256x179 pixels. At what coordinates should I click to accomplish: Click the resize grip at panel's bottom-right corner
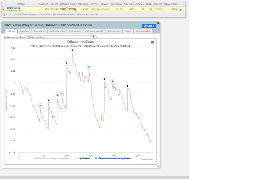[158, 166]
